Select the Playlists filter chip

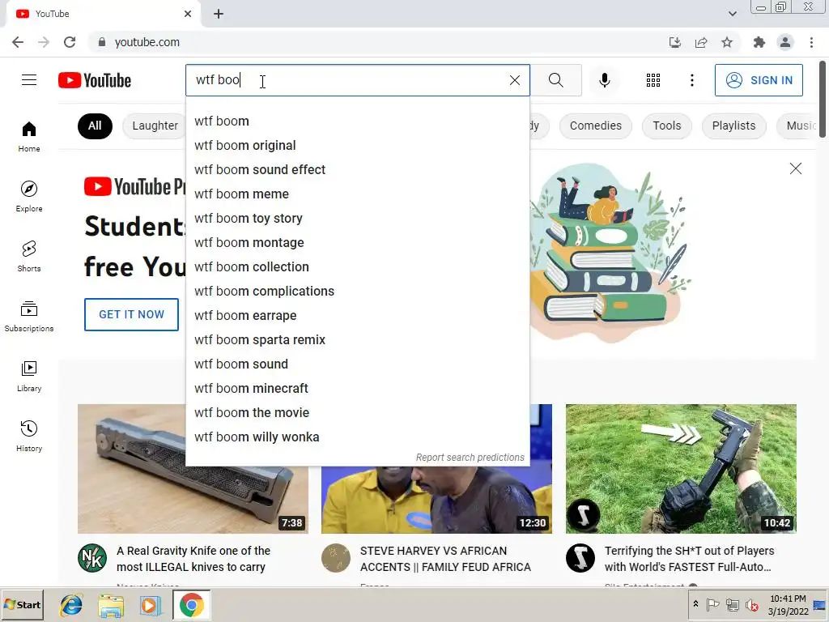click(733, 126)
